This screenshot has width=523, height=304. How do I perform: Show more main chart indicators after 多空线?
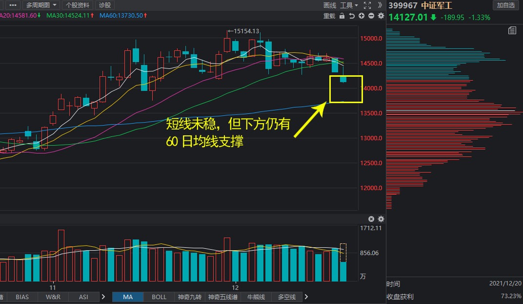(306, 297)
